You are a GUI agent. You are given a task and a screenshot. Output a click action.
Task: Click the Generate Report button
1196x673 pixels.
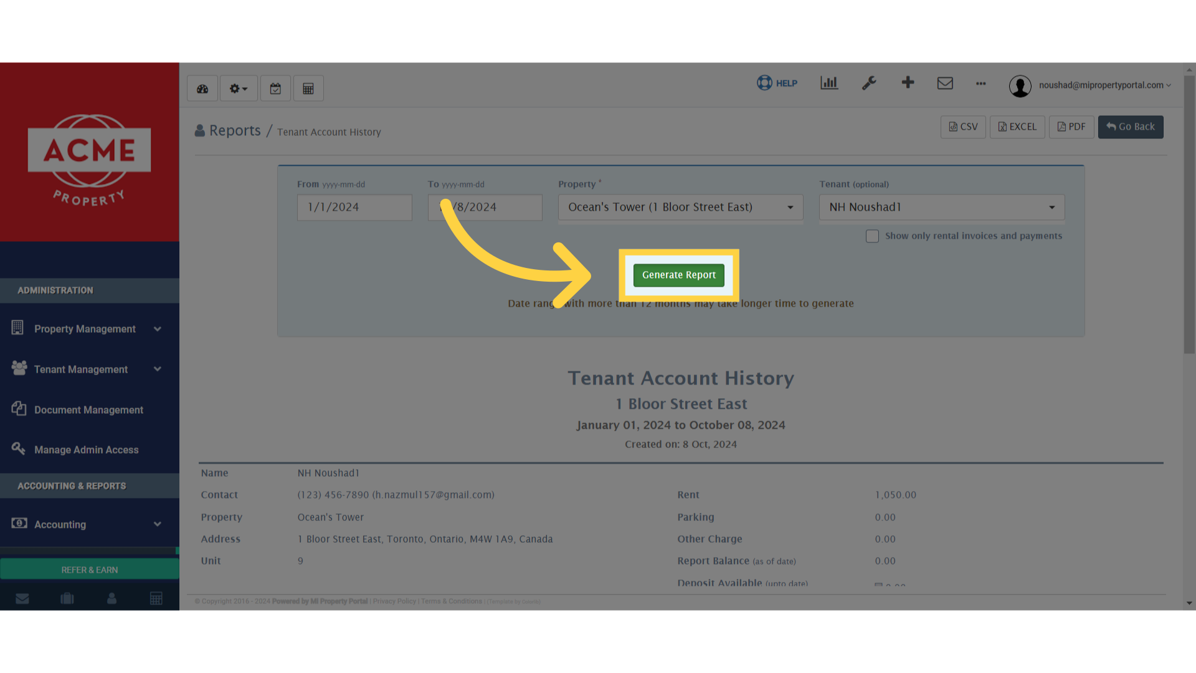[x=678, y=275]
